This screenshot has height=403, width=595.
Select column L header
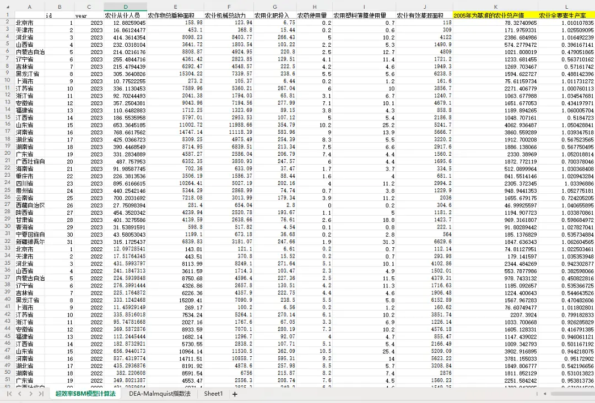(x=566, y=7)
